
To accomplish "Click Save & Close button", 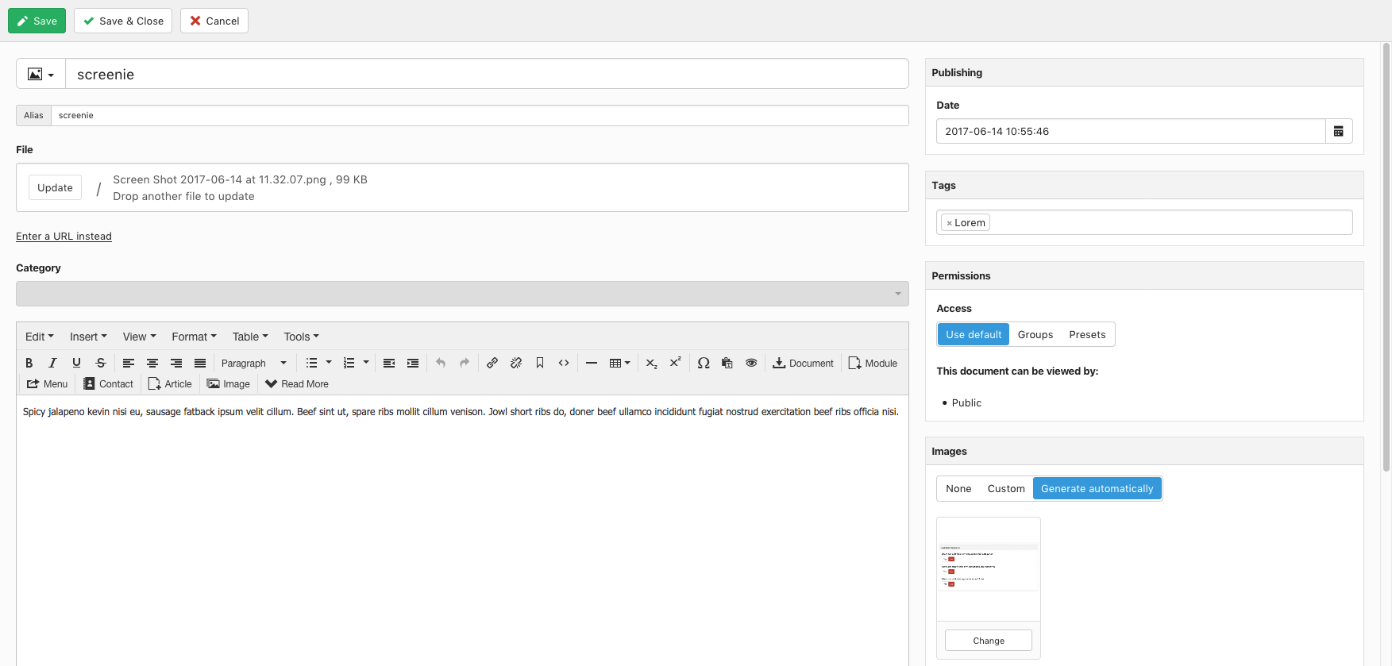I will [123, 21].
